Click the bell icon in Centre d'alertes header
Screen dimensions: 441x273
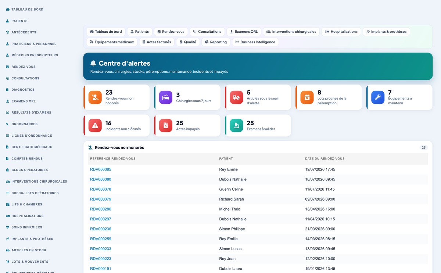tap(93, 63)
